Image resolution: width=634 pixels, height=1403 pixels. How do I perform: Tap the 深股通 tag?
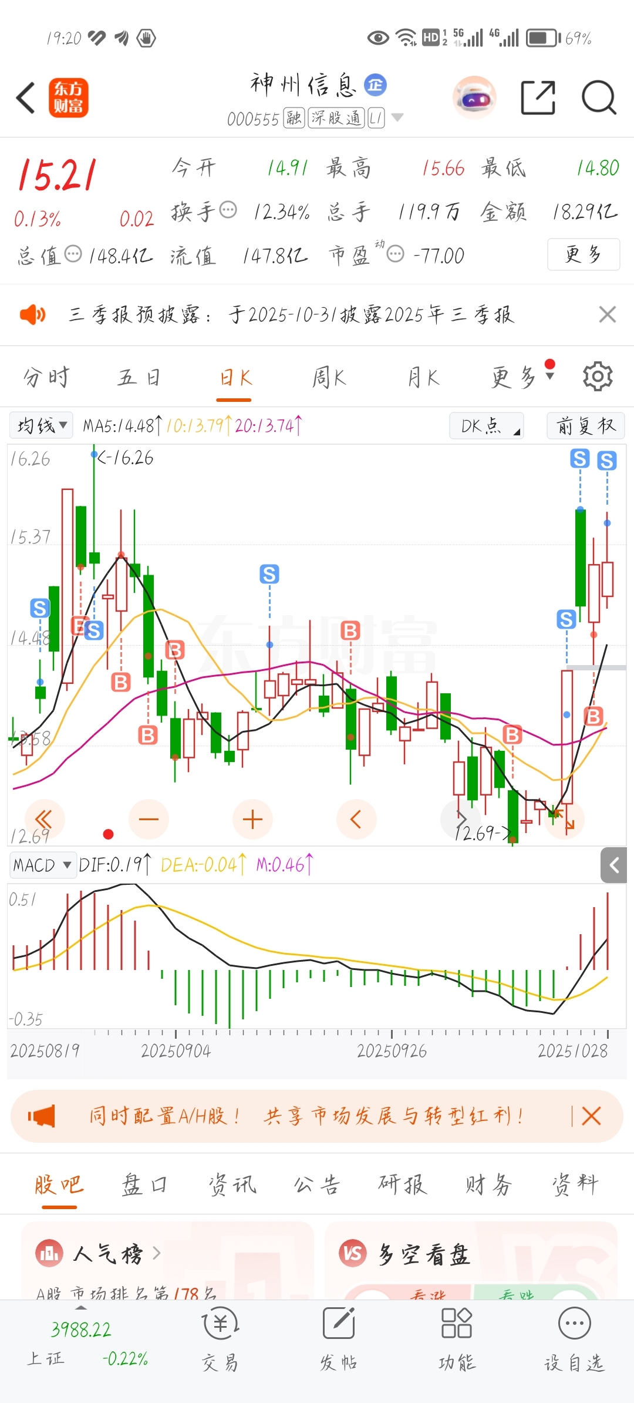[336, 118]
